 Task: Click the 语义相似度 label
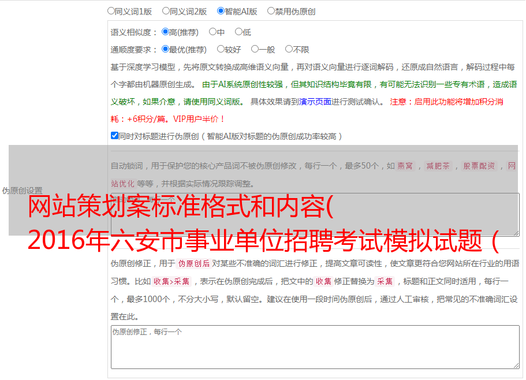pos(134,32)
